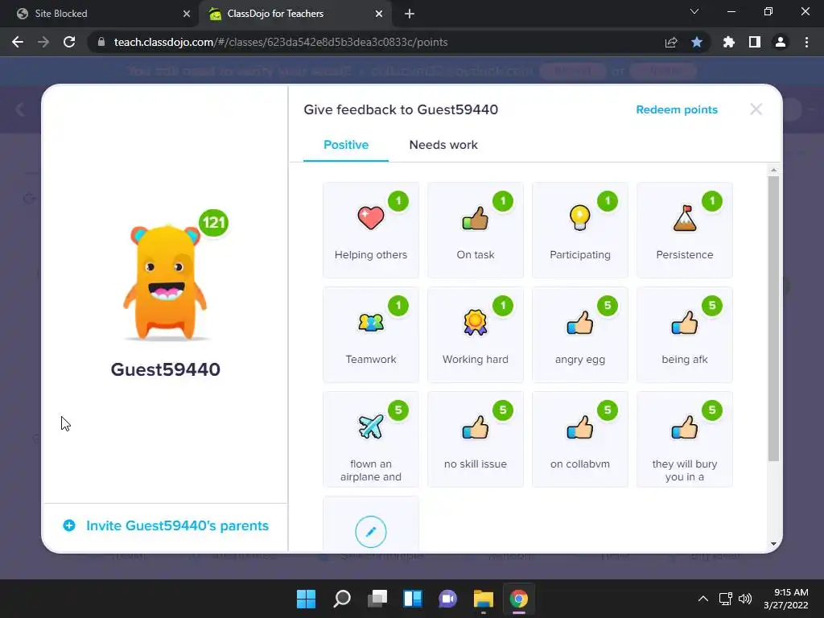Open File Explorer from taskbar

tap(483, 599)
